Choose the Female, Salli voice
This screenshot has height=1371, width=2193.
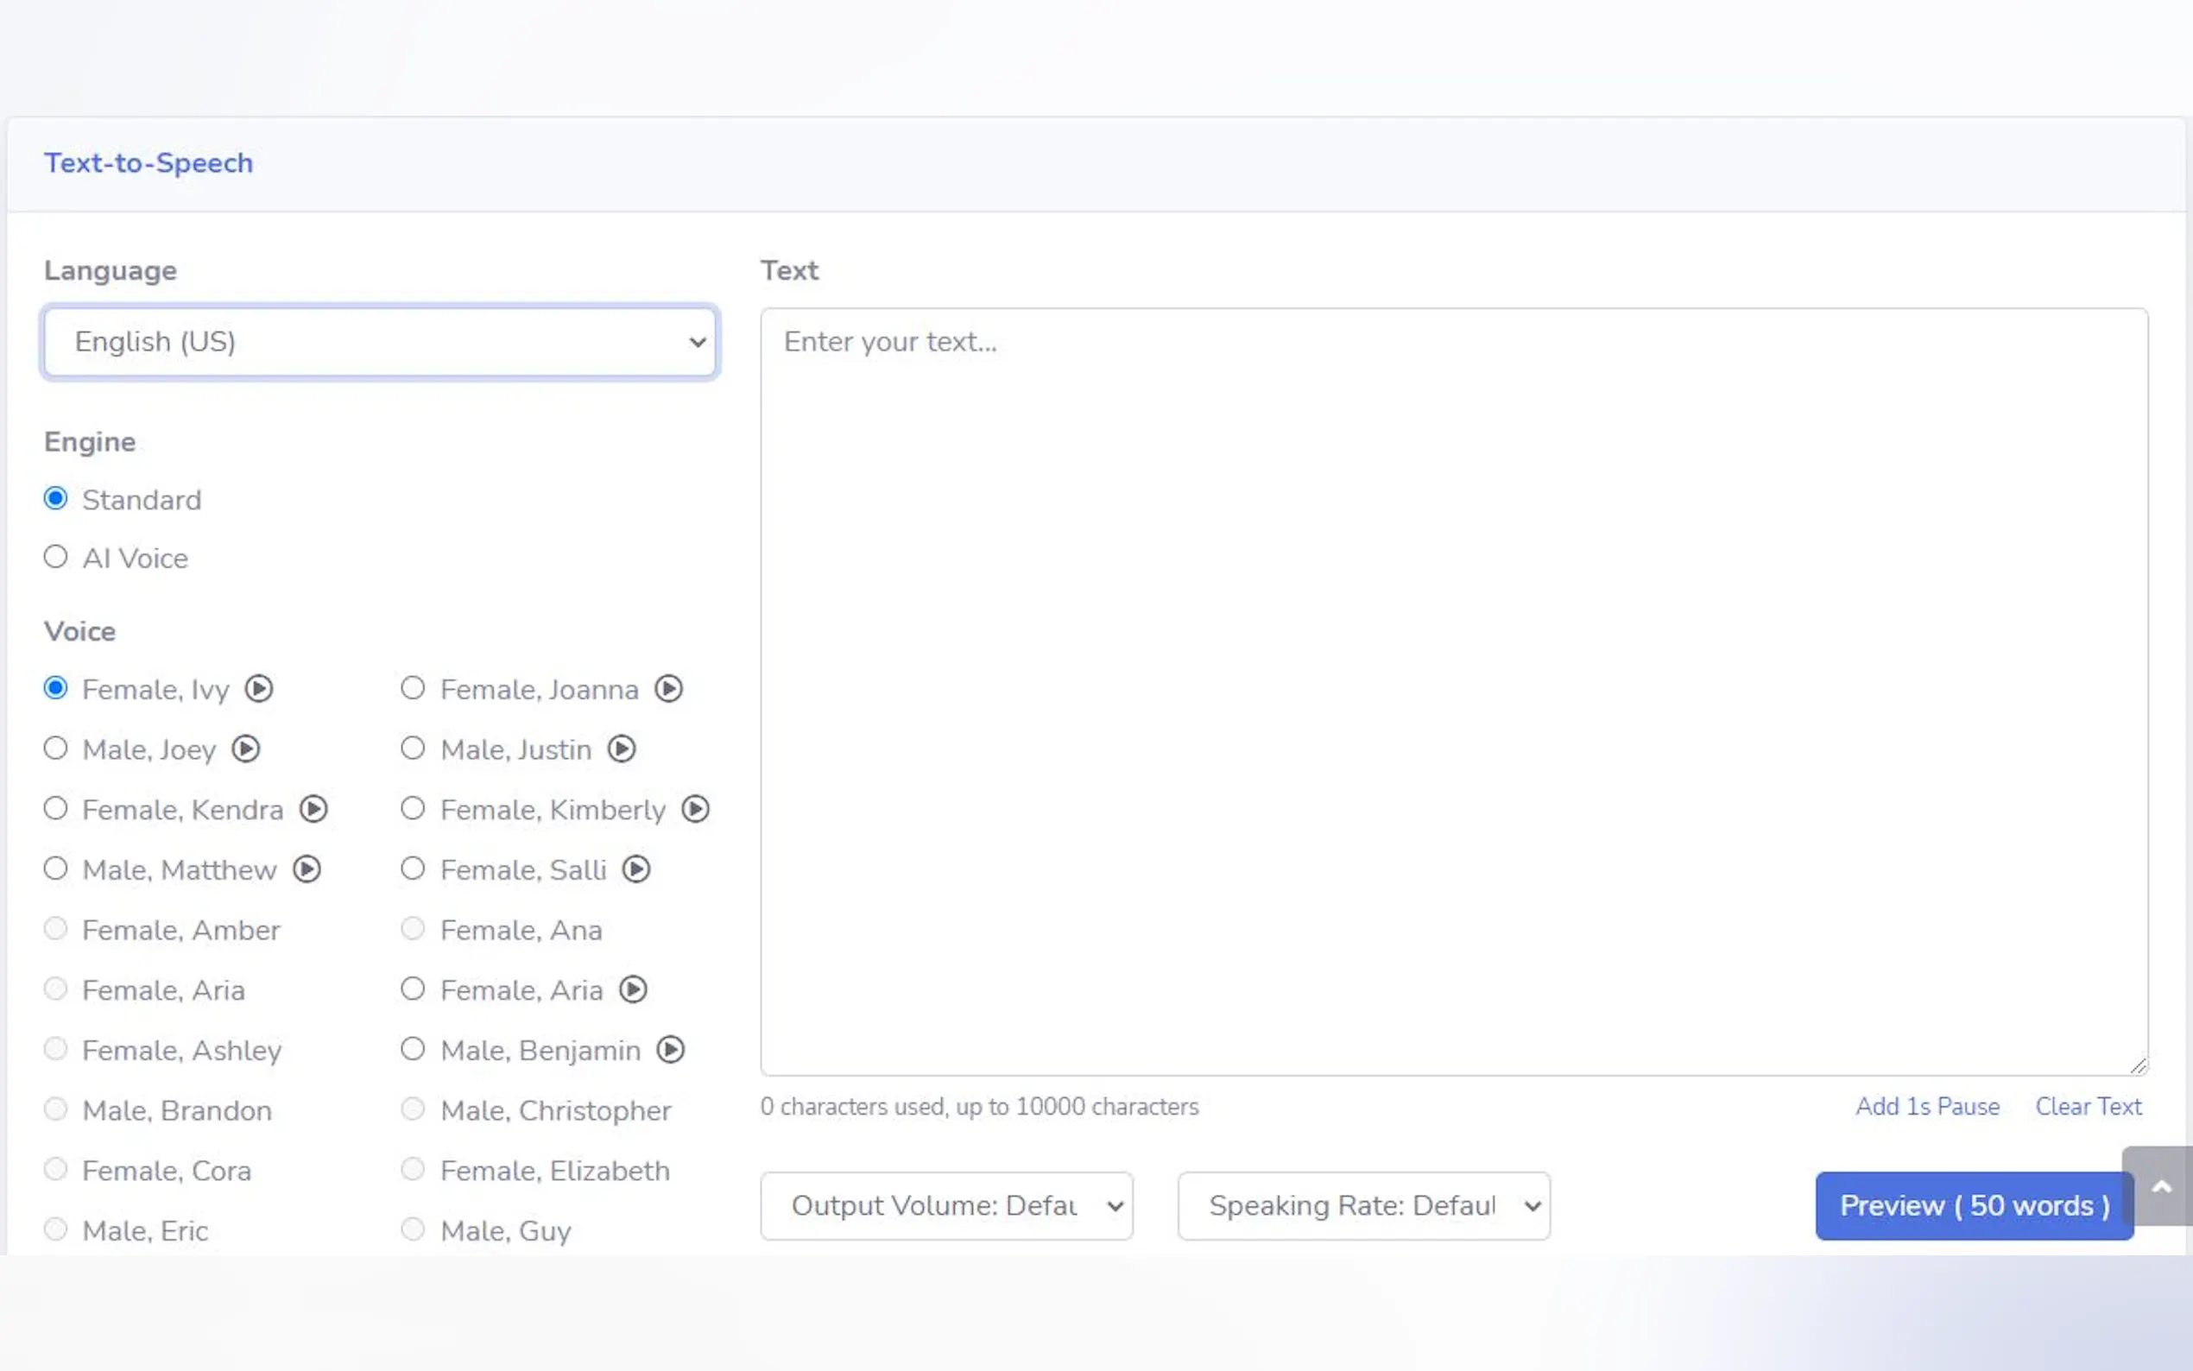(414, 869)
